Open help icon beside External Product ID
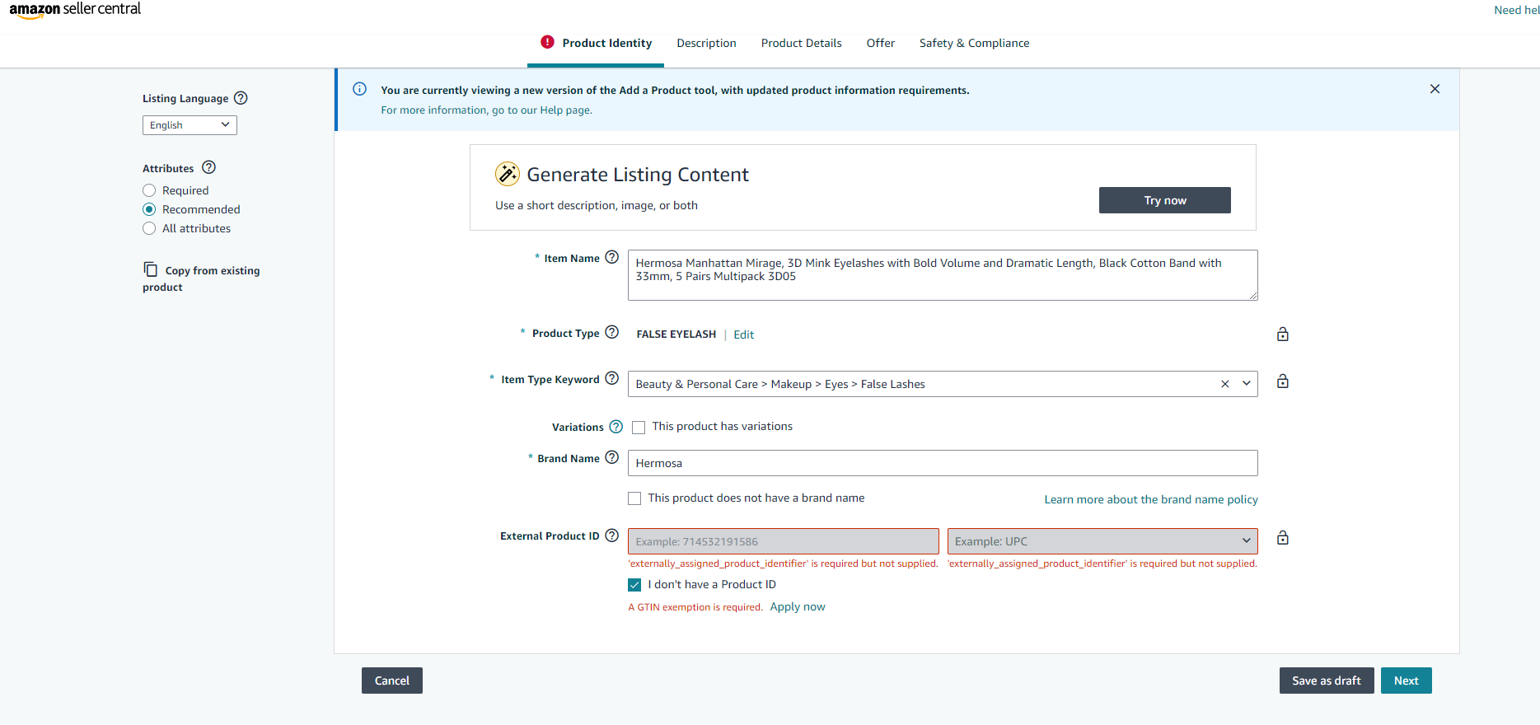Screen dimensions: 1540x725 611,536
